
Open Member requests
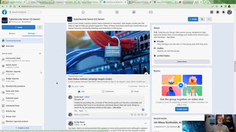(22, 73)
